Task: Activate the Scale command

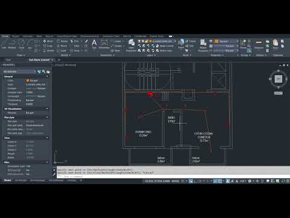Action: (62, 51)
